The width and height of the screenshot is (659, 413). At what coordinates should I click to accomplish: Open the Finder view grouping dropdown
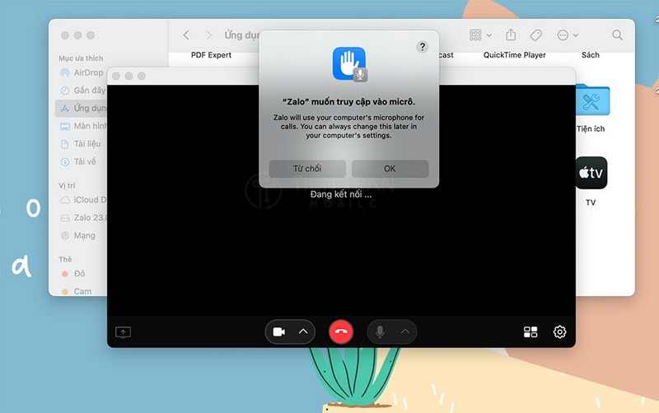coord(479,35)
